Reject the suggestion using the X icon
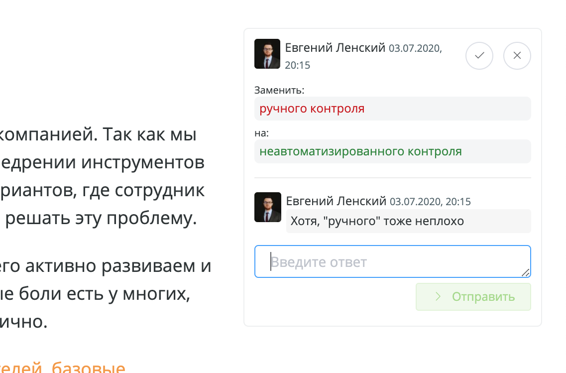 517,56
